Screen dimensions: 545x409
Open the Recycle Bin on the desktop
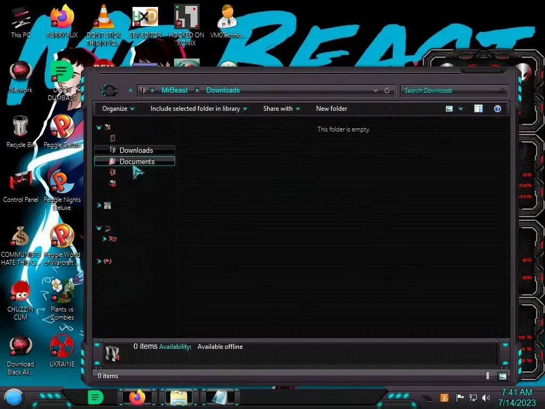21,132
